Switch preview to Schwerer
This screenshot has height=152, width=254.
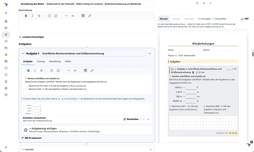tap(189, 19)
